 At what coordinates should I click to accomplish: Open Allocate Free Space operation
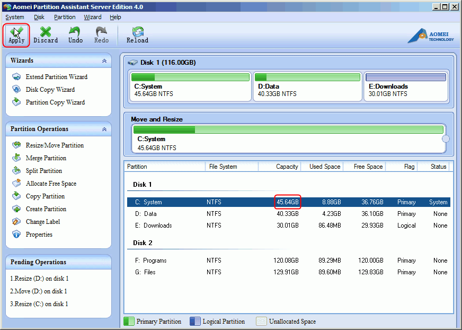[x=51, y=184]
